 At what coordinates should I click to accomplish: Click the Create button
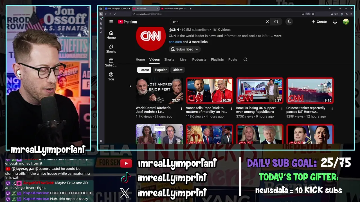click(x=319, y=22)
